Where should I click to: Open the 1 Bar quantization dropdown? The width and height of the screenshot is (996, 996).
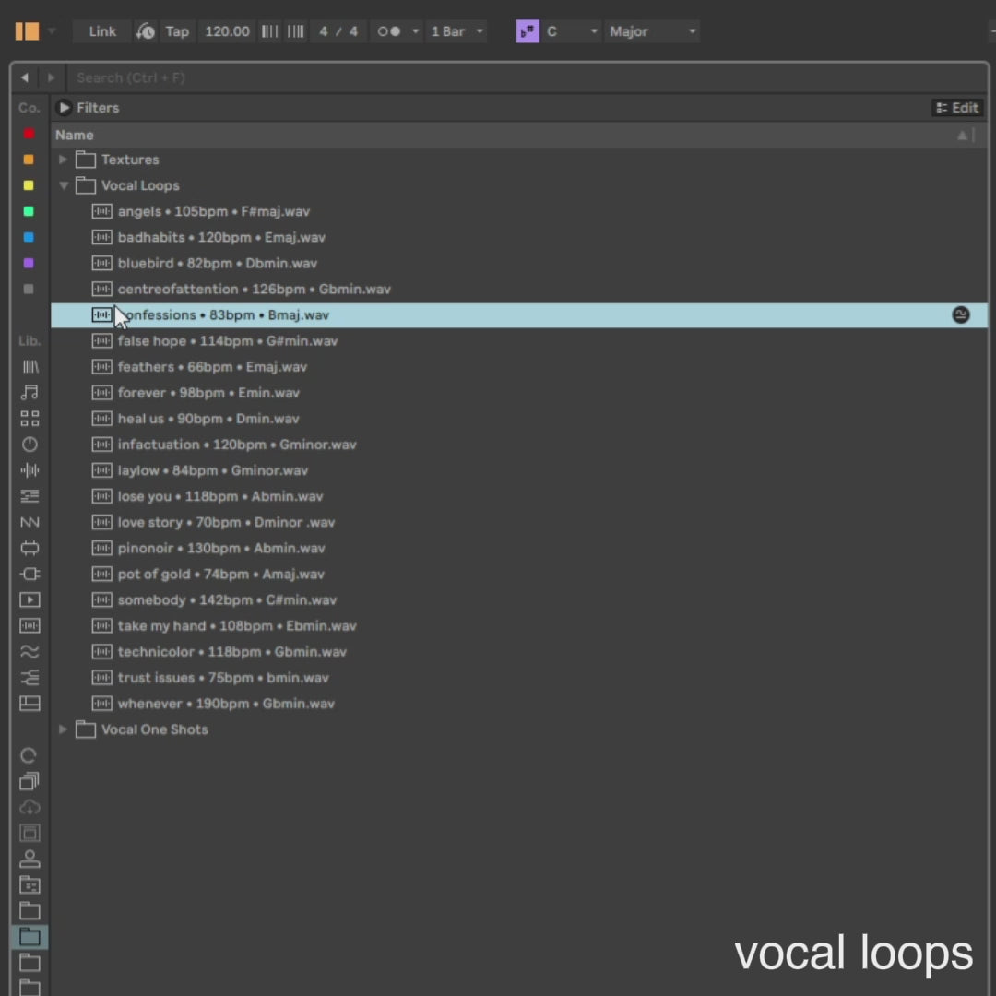(x=457, y=31)
